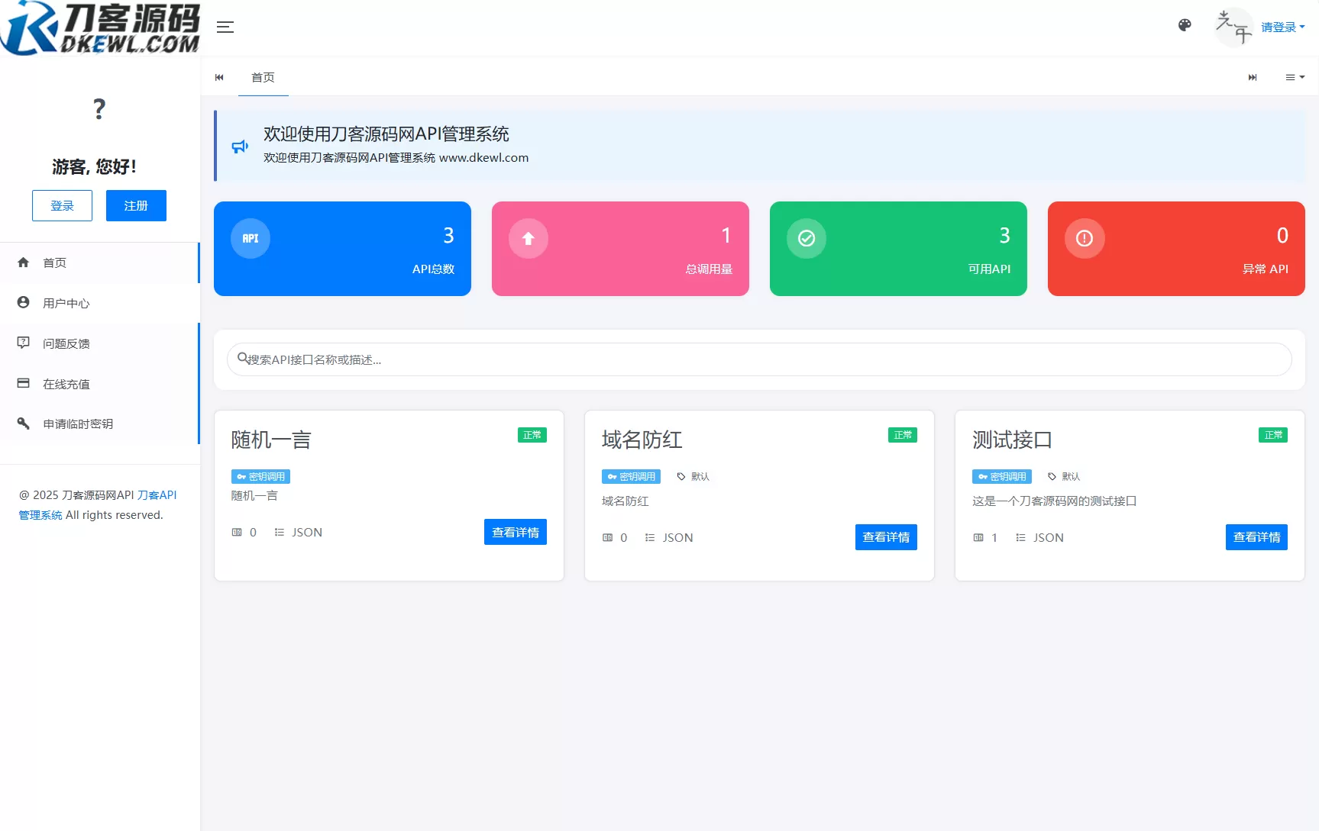Click the user icon beside 用户中心
1319x831 pixels.
click(24, 302)
